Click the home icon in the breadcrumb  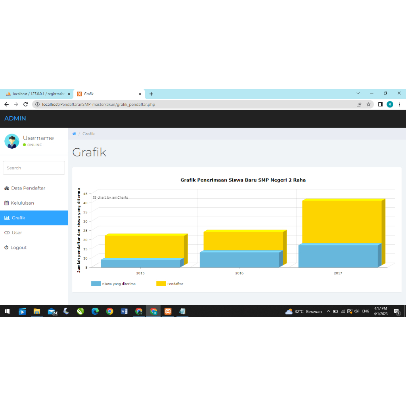(x=74, y=134)
